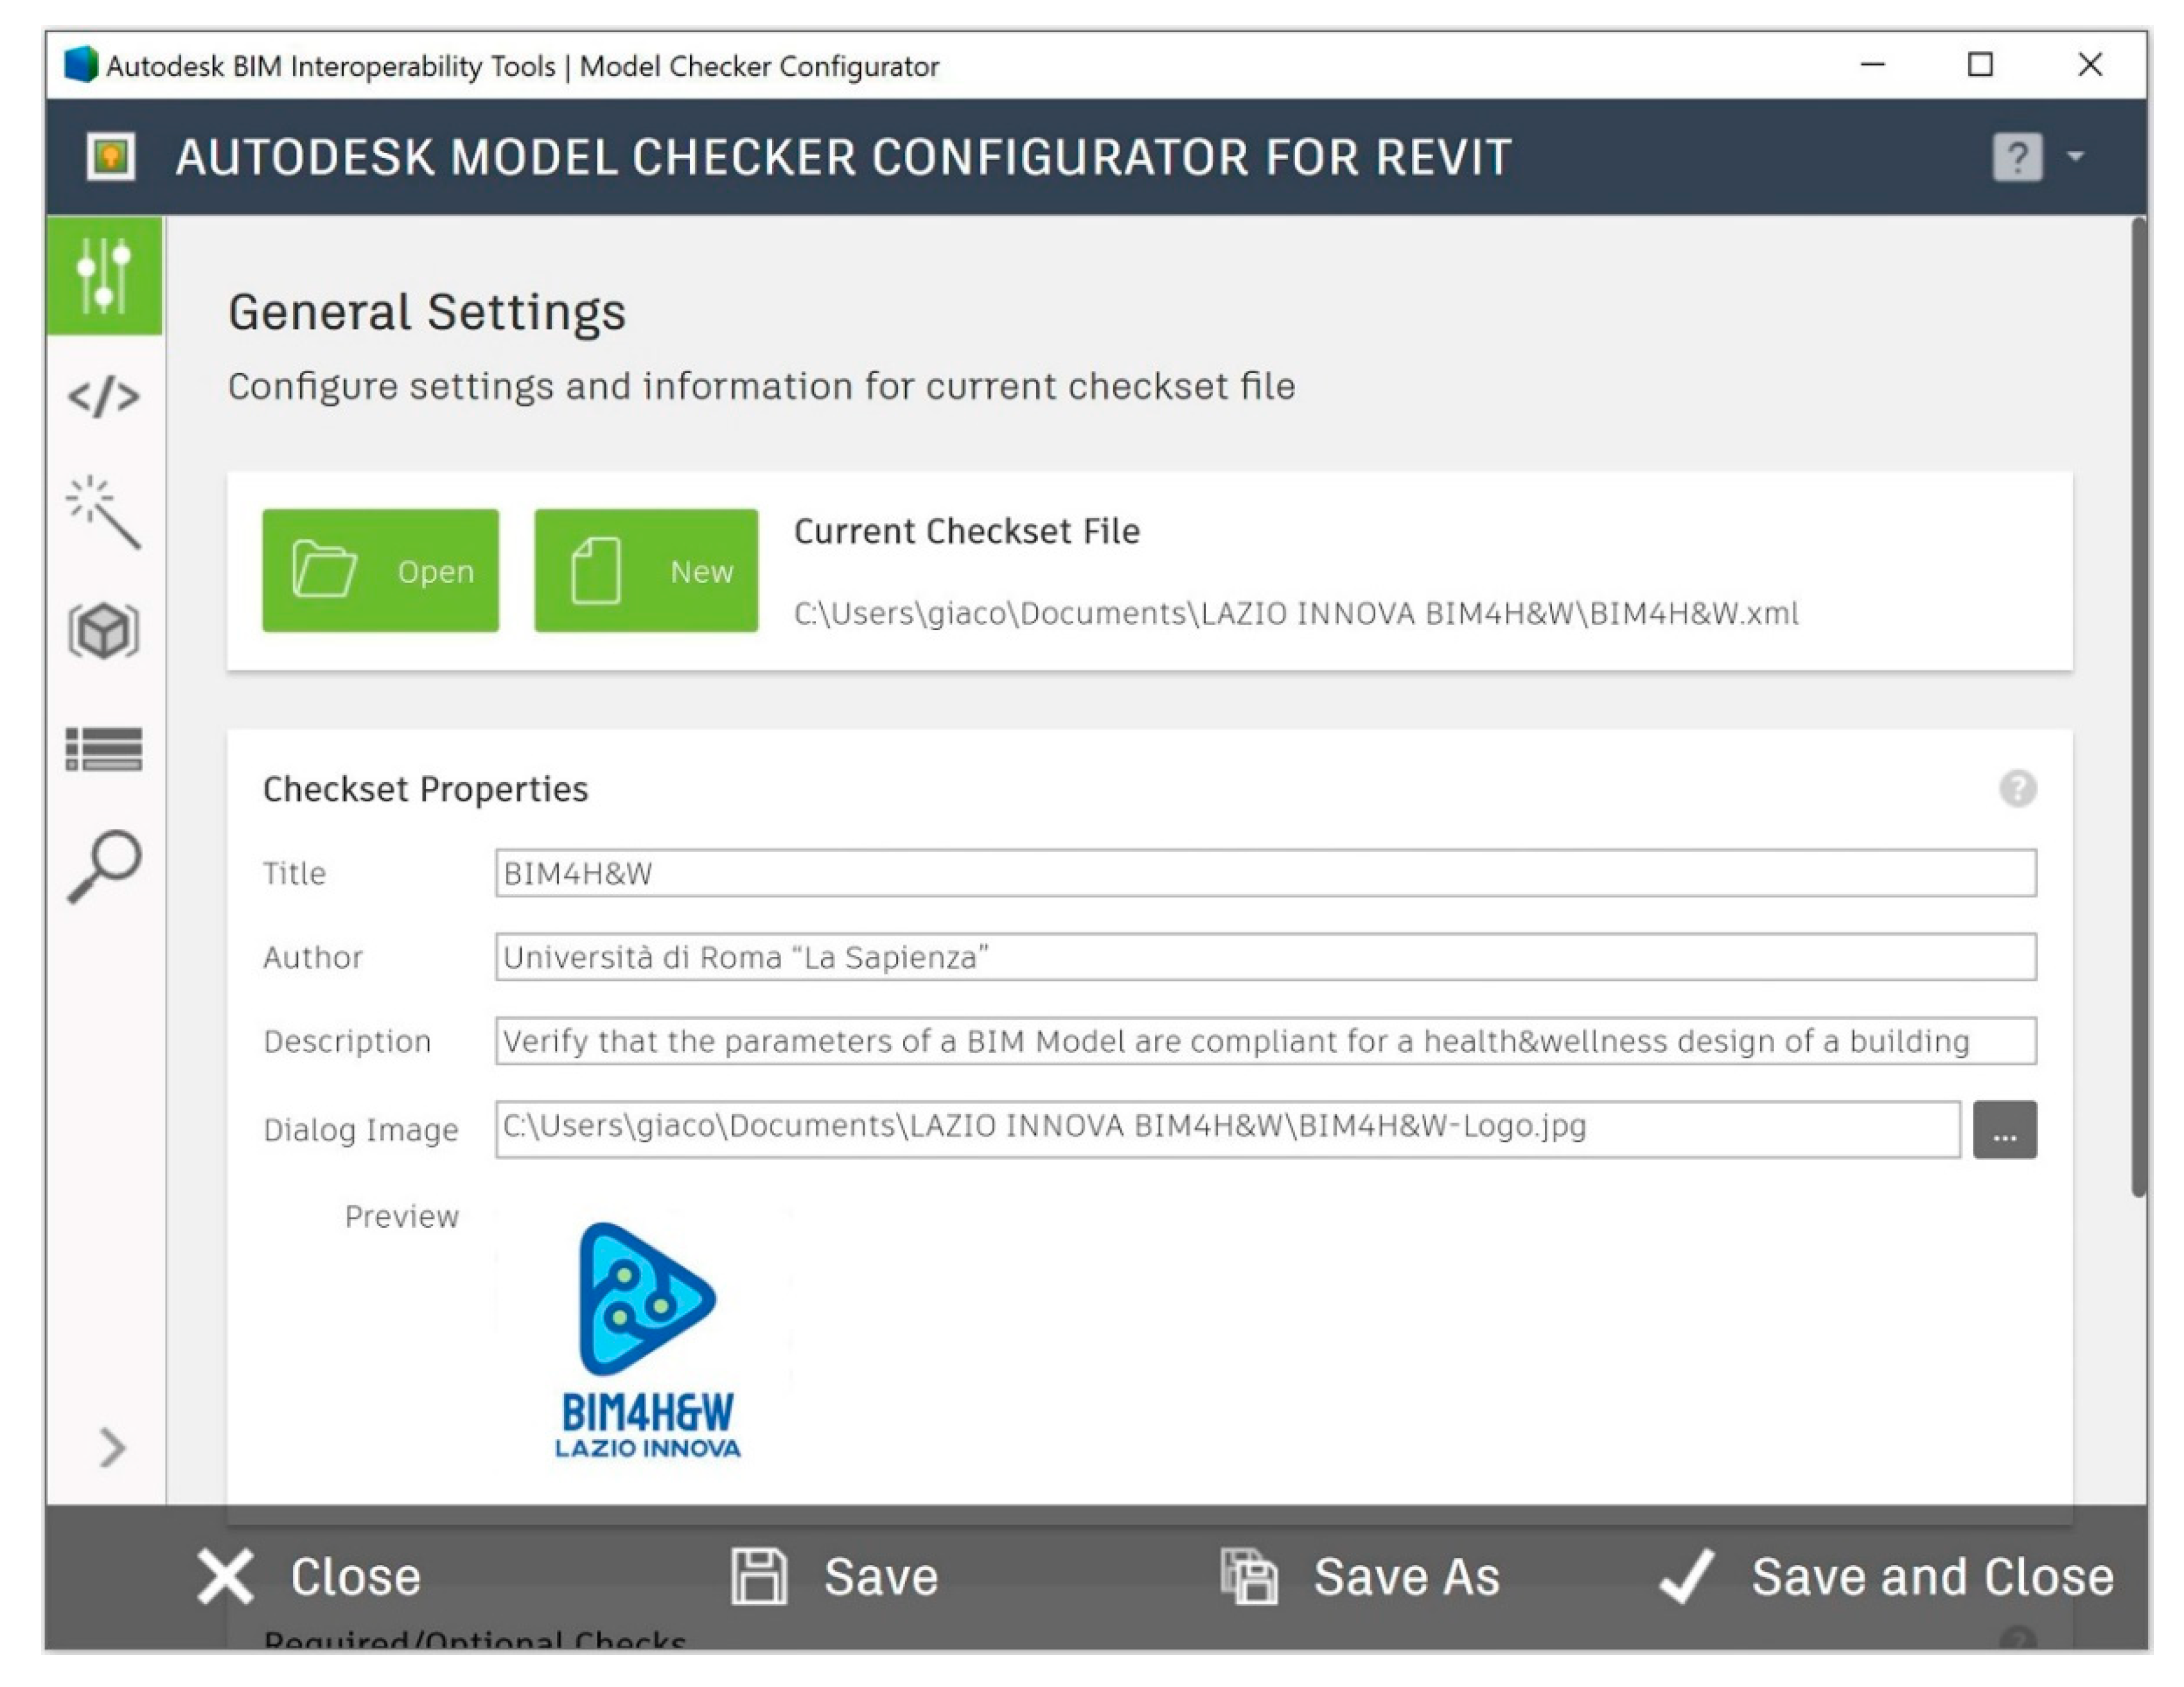Click the Save button in bottom bar
Image resolution: width=2184 pixels, height=1687 pixels.
836,1577
